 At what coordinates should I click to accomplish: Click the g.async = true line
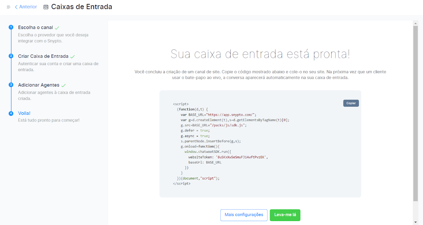click(x=195, y=136)
